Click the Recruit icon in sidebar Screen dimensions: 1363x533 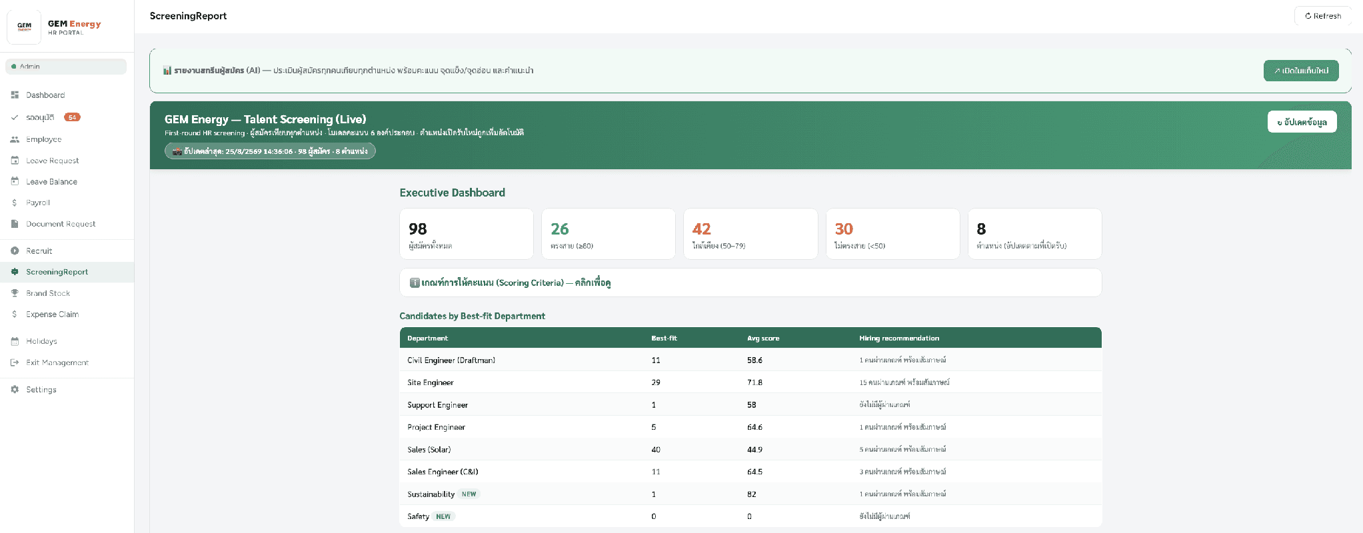[15, 251]
